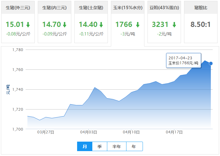Click the price value 14.40
Image resolution: width=220 pixels, height=156 pixels.
pos(88,24)
